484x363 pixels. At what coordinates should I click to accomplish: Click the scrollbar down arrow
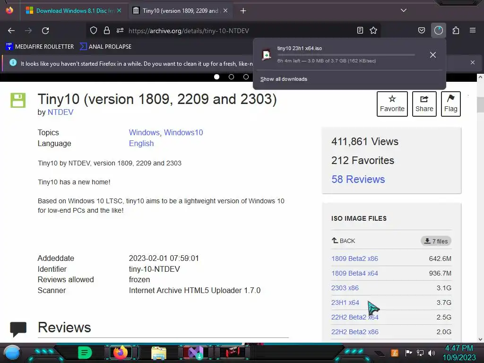coord(480,339)
